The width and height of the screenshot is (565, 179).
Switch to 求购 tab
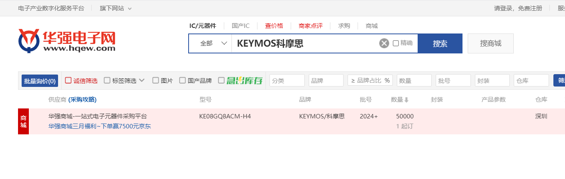pyautogui.click(x=344, y=26)
